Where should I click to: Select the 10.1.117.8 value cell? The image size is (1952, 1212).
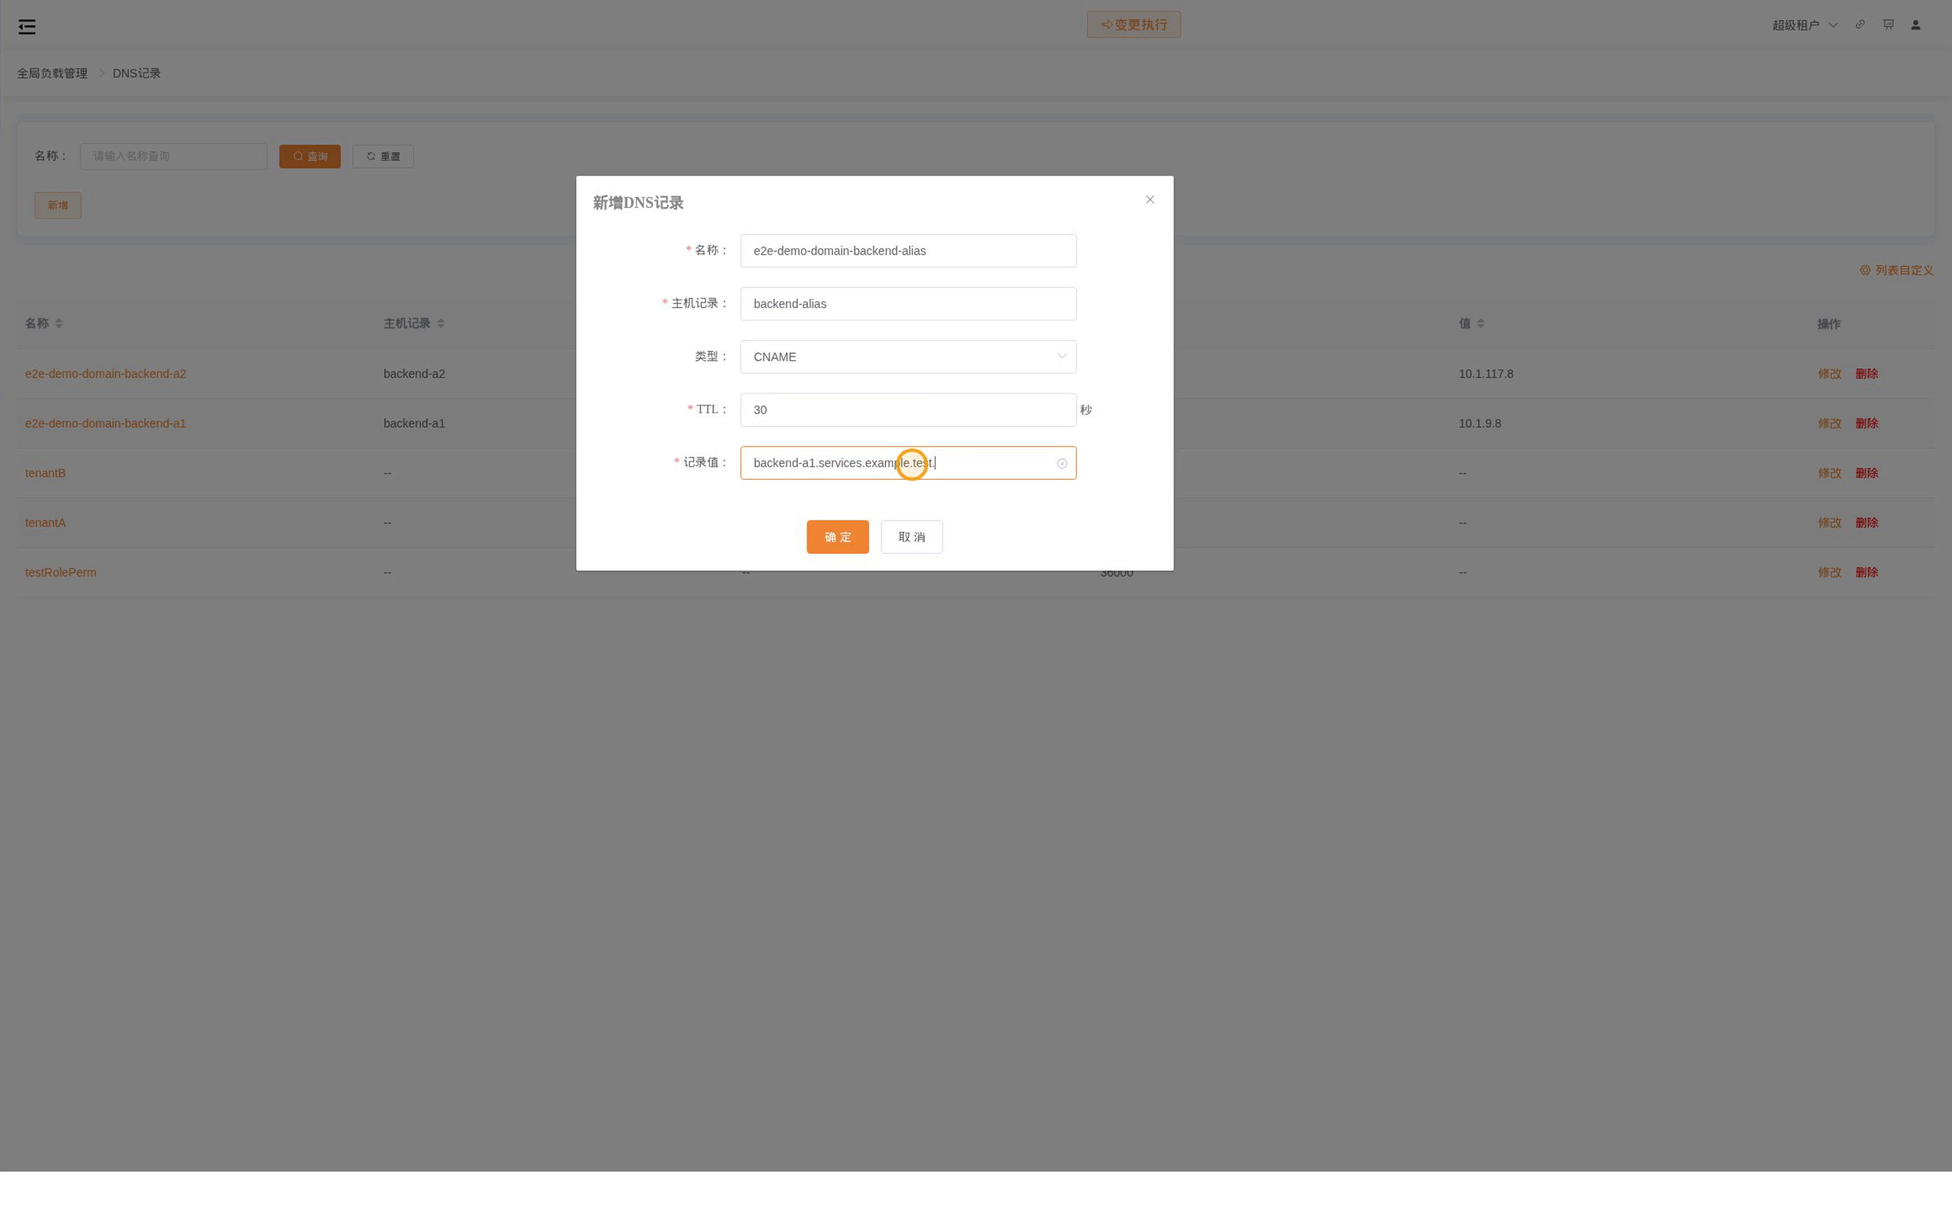[1486, 374]
